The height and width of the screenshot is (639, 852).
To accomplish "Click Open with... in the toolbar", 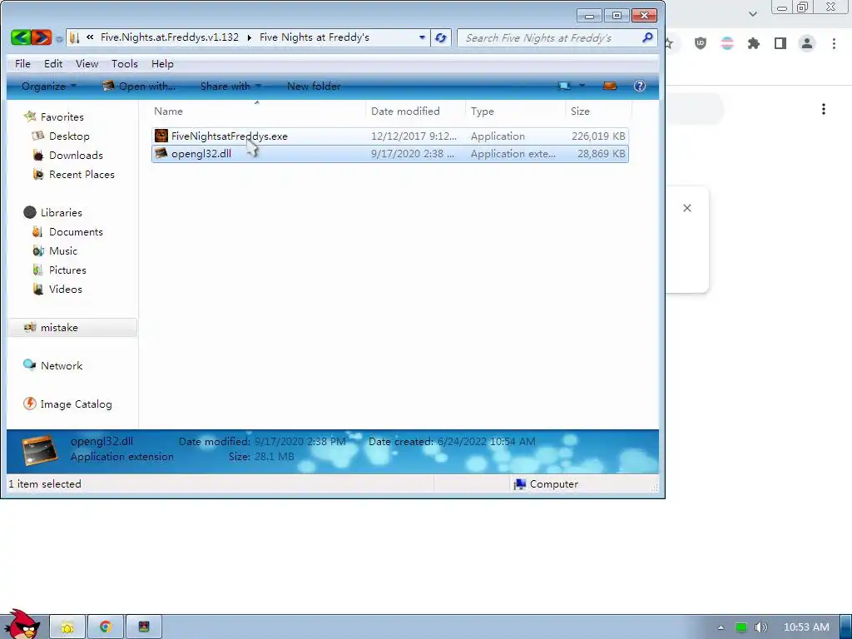I will [x=139, y=86].
